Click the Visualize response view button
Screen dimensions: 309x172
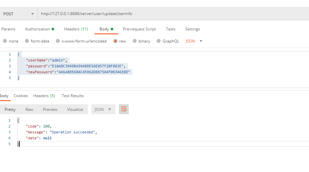click(75, 110)
